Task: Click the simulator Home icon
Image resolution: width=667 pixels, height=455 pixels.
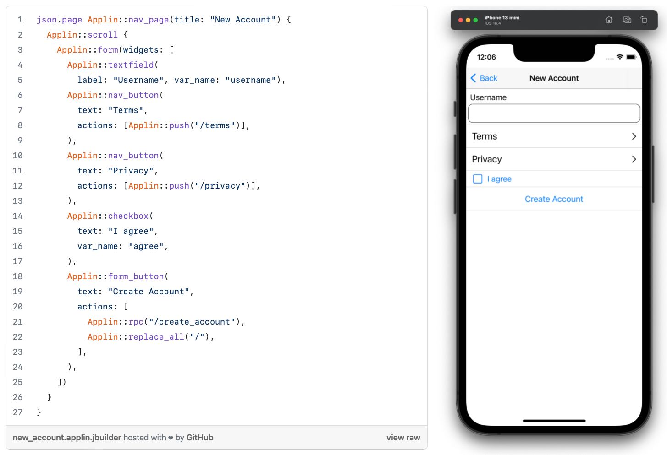Action: tap(609, 20)
